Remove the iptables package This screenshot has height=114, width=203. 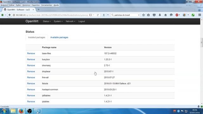(31, 102)
